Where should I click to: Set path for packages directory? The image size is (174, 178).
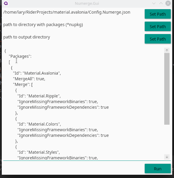click(157, 26)
